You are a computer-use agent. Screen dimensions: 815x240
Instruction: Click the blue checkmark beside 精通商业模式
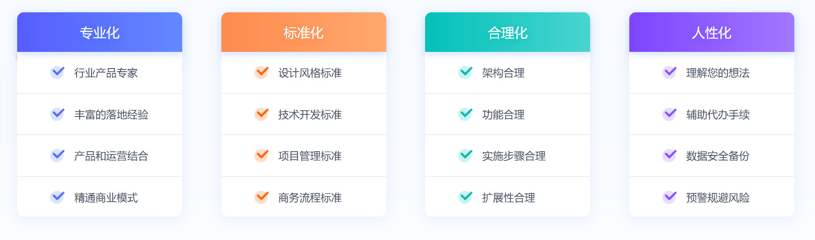(x=57, y=197)
